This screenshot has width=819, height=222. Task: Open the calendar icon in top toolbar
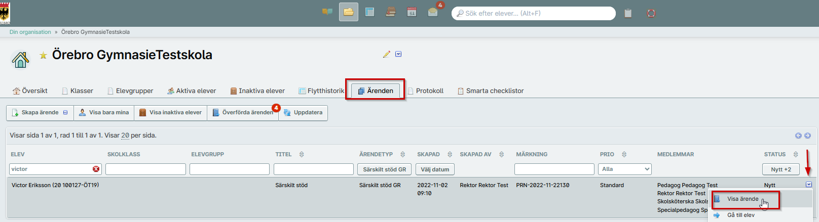tap(412, 12)
